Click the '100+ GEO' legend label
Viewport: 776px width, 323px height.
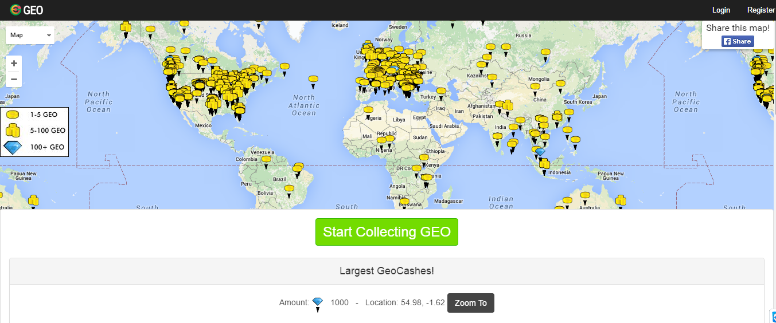[48, 147]
